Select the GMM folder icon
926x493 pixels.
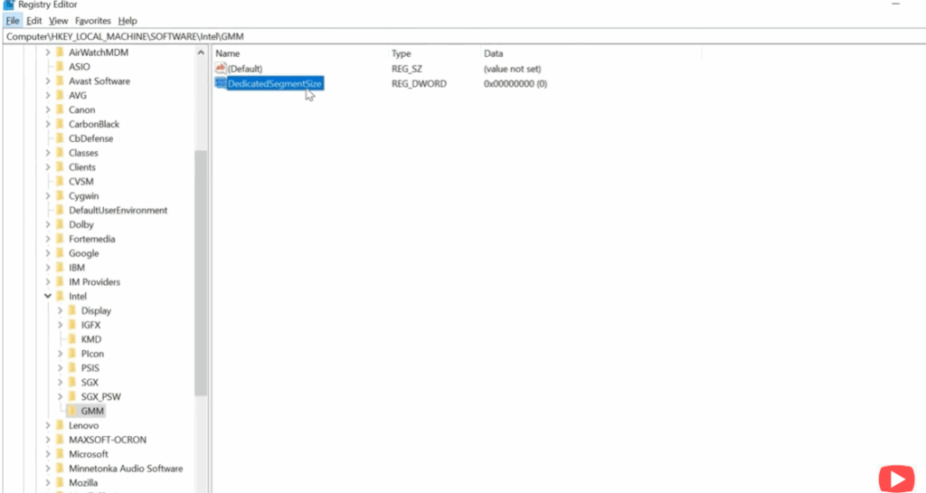tap(72, 411)
